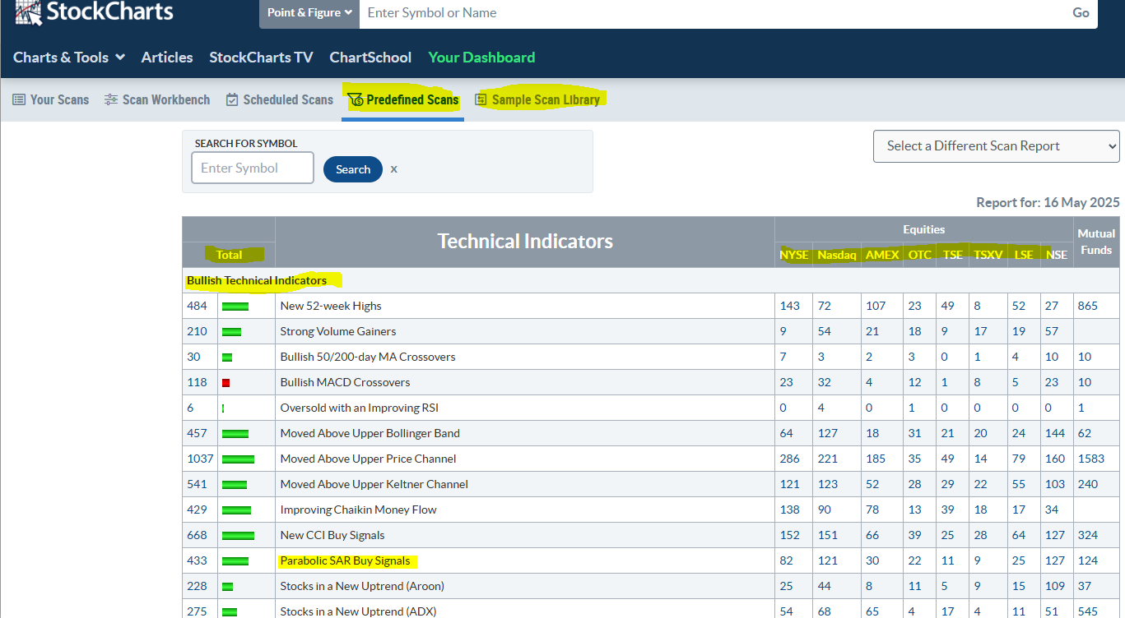
Task: Open the New CCI Buy Signals scan
Action: [x=332, y=535]
